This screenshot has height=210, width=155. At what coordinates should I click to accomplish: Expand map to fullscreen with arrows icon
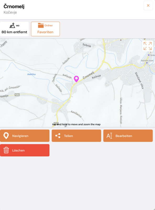click(147, 46)
